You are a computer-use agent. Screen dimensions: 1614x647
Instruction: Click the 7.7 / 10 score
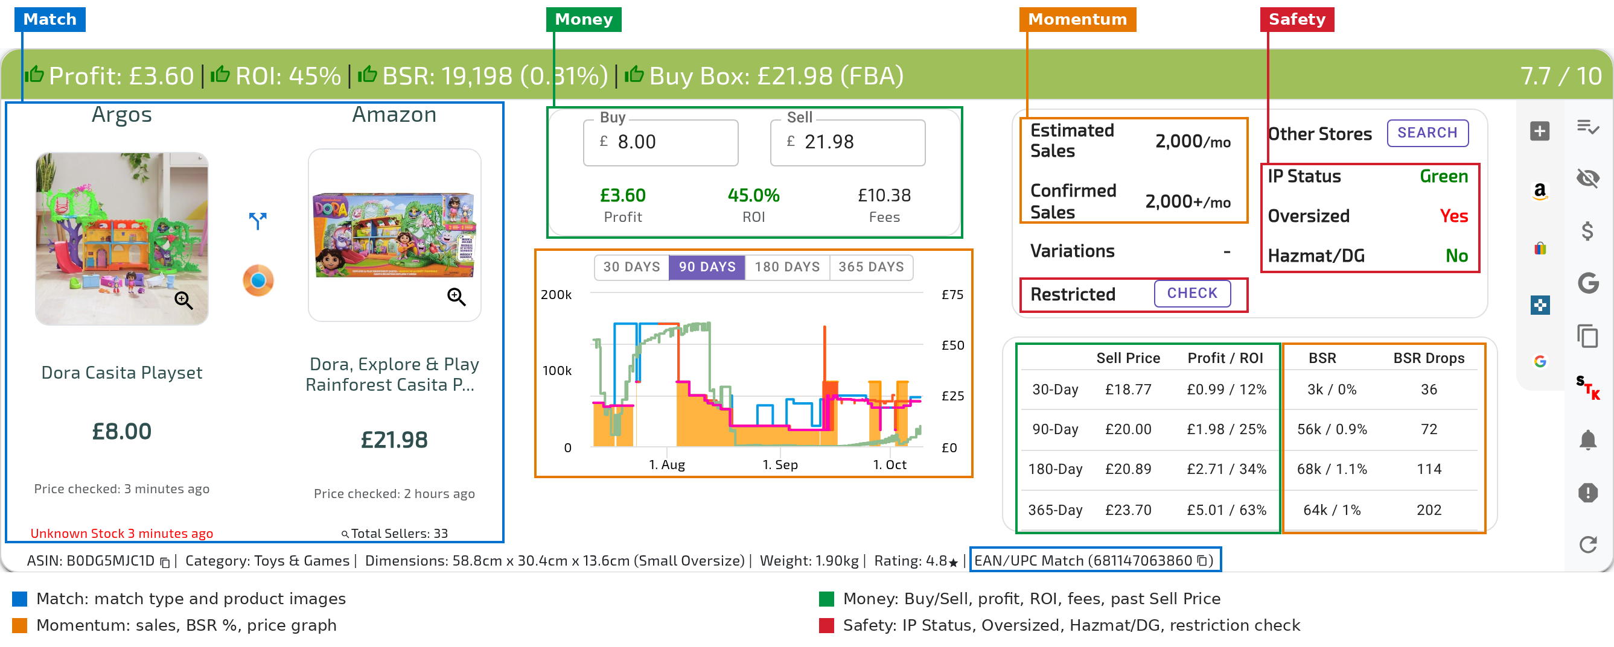pos(1561,77)
